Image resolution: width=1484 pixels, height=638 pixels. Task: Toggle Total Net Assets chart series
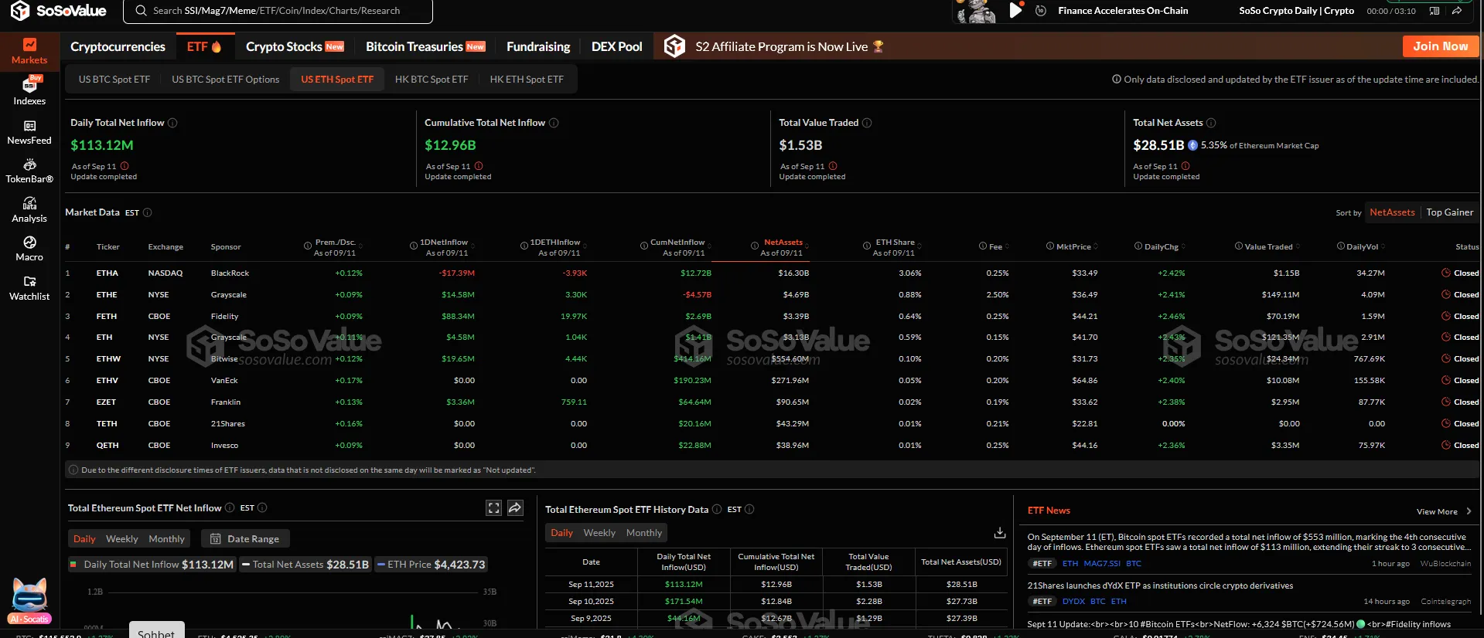pos(305,565)
